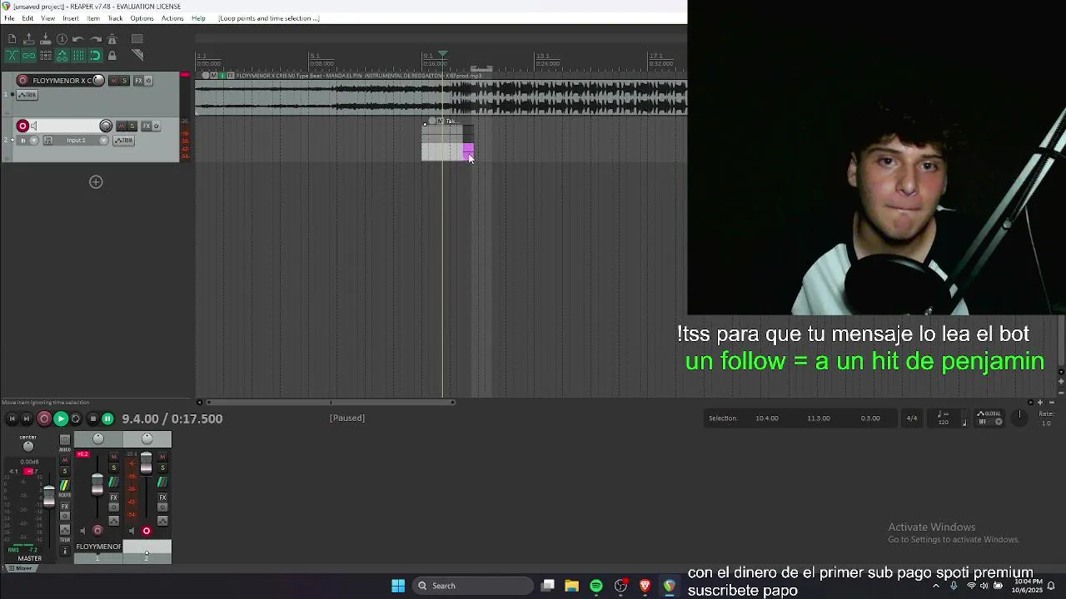Toggle the Repeat loop transport button

(76, 419)
